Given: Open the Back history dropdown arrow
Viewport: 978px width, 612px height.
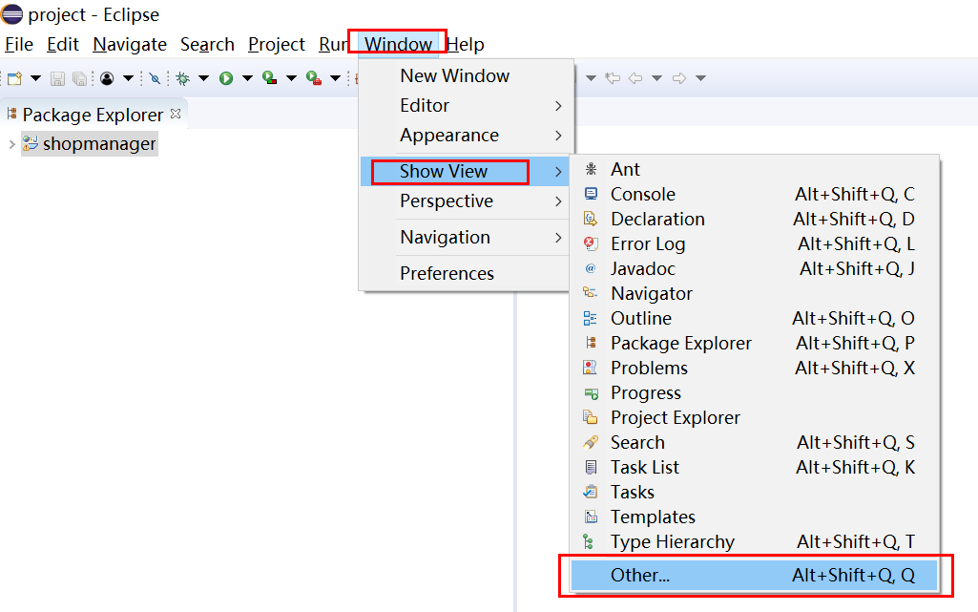Looking at the screenshot, I should tap(656, 78).
